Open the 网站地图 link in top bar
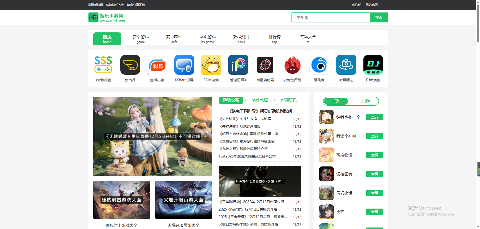The width and height of the screenshot is (480, 229). click(371, 5)
